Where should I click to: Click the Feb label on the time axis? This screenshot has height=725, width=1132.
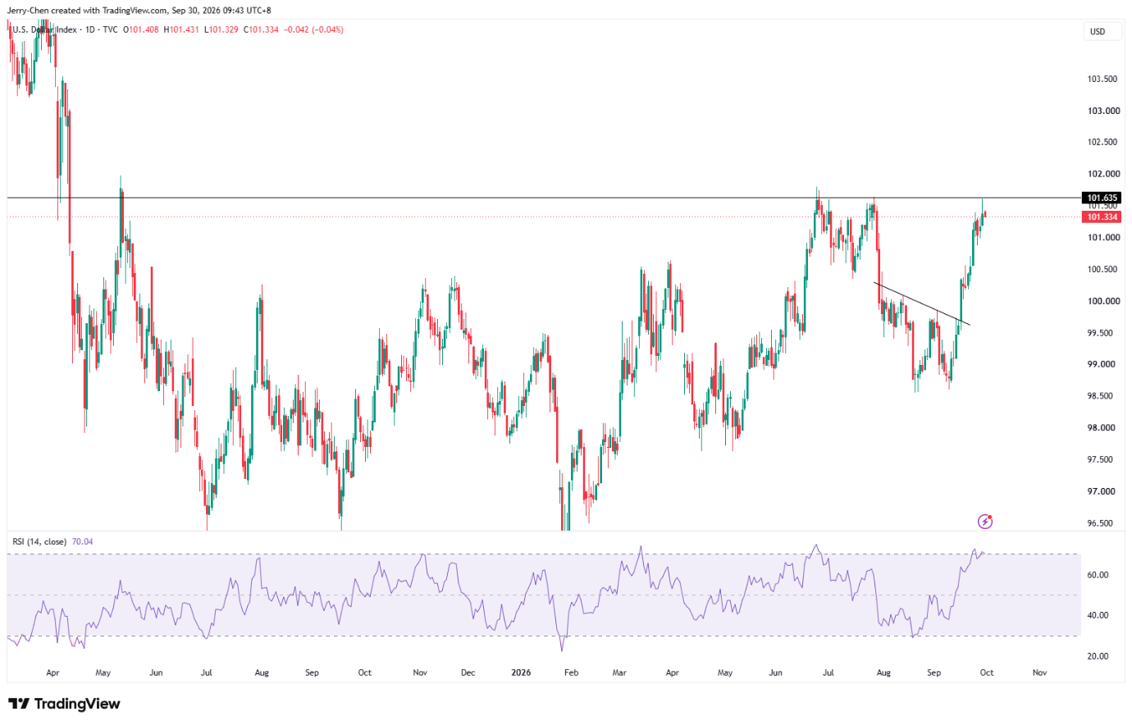(x=572, y=673)
